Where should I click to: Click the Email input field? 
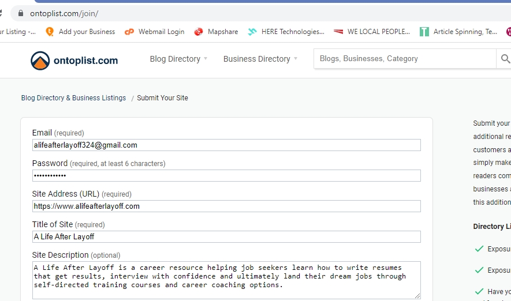tap(226, 145)
